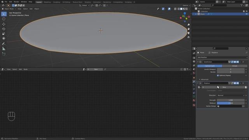
Task: Switch to the Modeling workspace tab
Action: pos(47,2)
